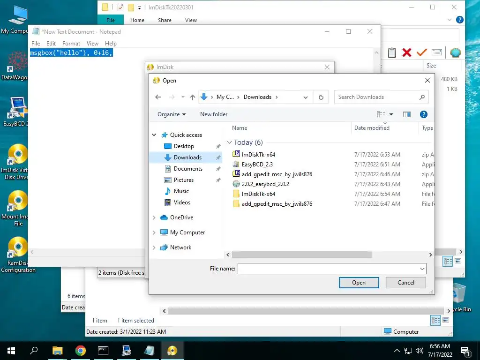Image resolution: width=480 pixels, height=360 pixels.
Task: Expand OneDrive tree node
Action: [154, 217]
